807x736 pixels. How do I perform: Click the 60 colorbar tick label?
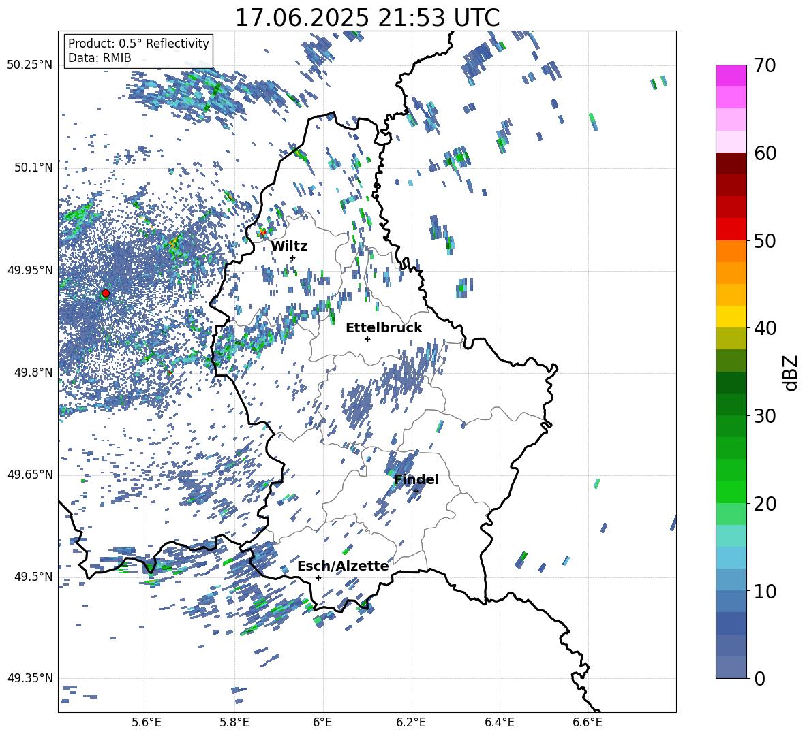[765, 153]
